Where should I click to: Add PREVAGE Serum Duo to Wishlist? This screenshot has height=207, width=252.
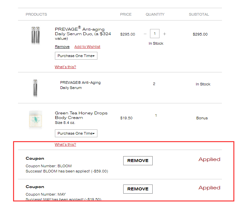pos(87,47)
